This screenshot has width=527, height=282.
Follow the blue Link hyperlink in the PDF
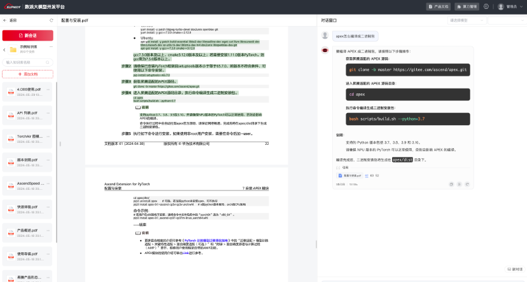click(x=185, y=253)
